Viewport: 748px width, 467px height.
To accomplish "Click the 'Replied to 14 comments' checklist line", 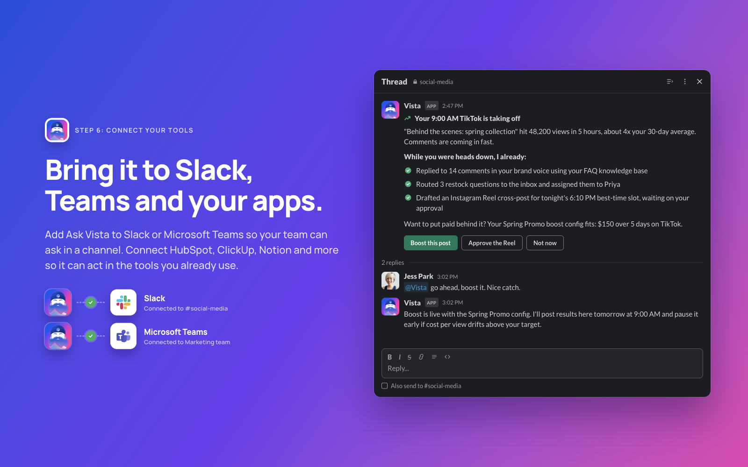I will (532, 171).
